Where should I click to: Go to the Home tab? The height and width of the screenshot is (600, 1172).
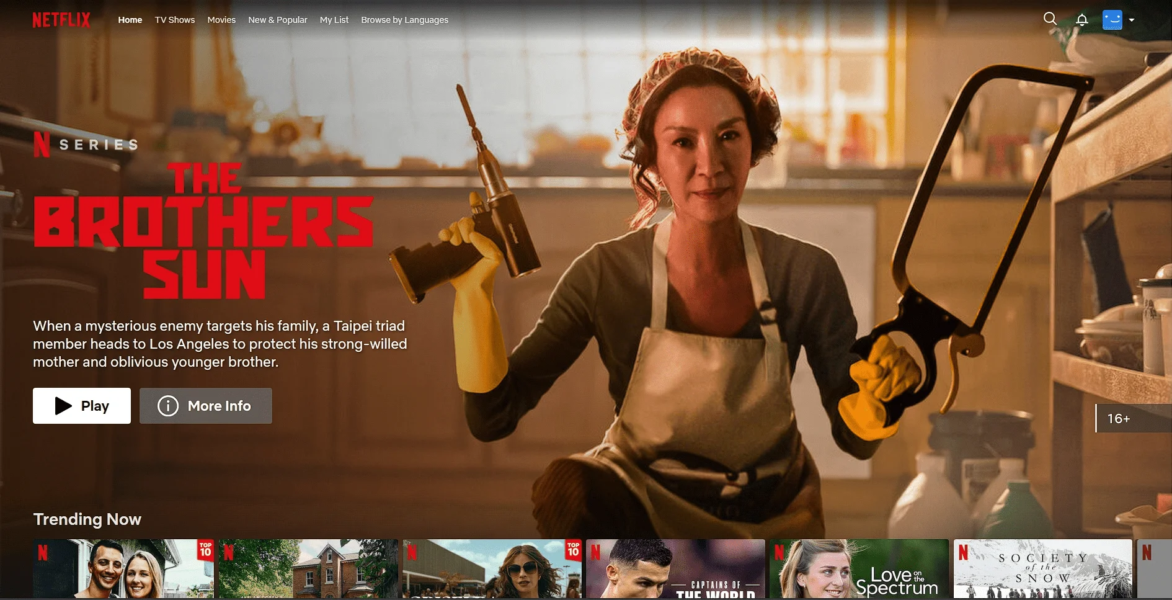[130, 20]
